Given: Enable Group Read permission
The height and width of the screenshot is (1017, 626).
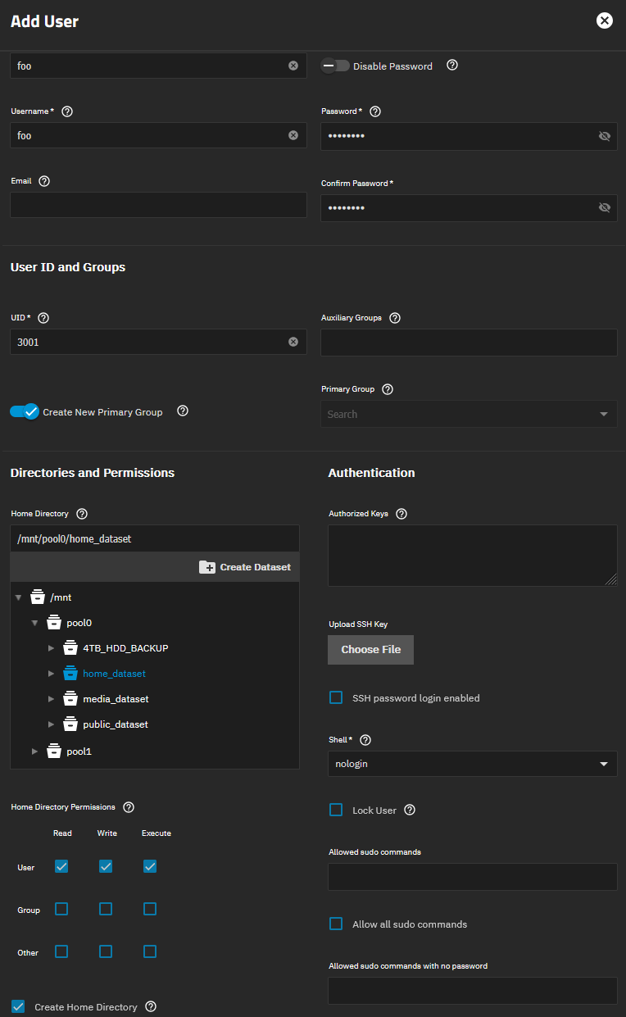Looking at the screenshot, I should pyautogui.click(x=61, y=909).
